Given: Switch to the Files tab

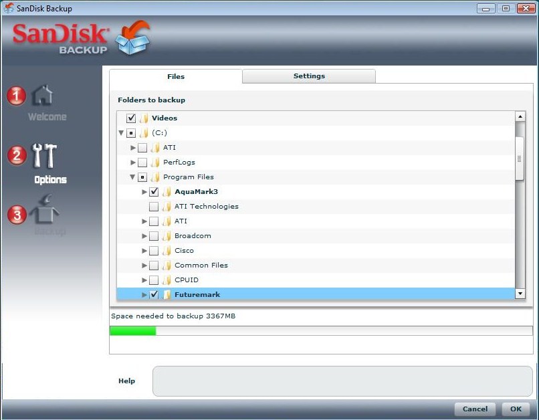Looking at the screenshot, I should click(176, 77).
